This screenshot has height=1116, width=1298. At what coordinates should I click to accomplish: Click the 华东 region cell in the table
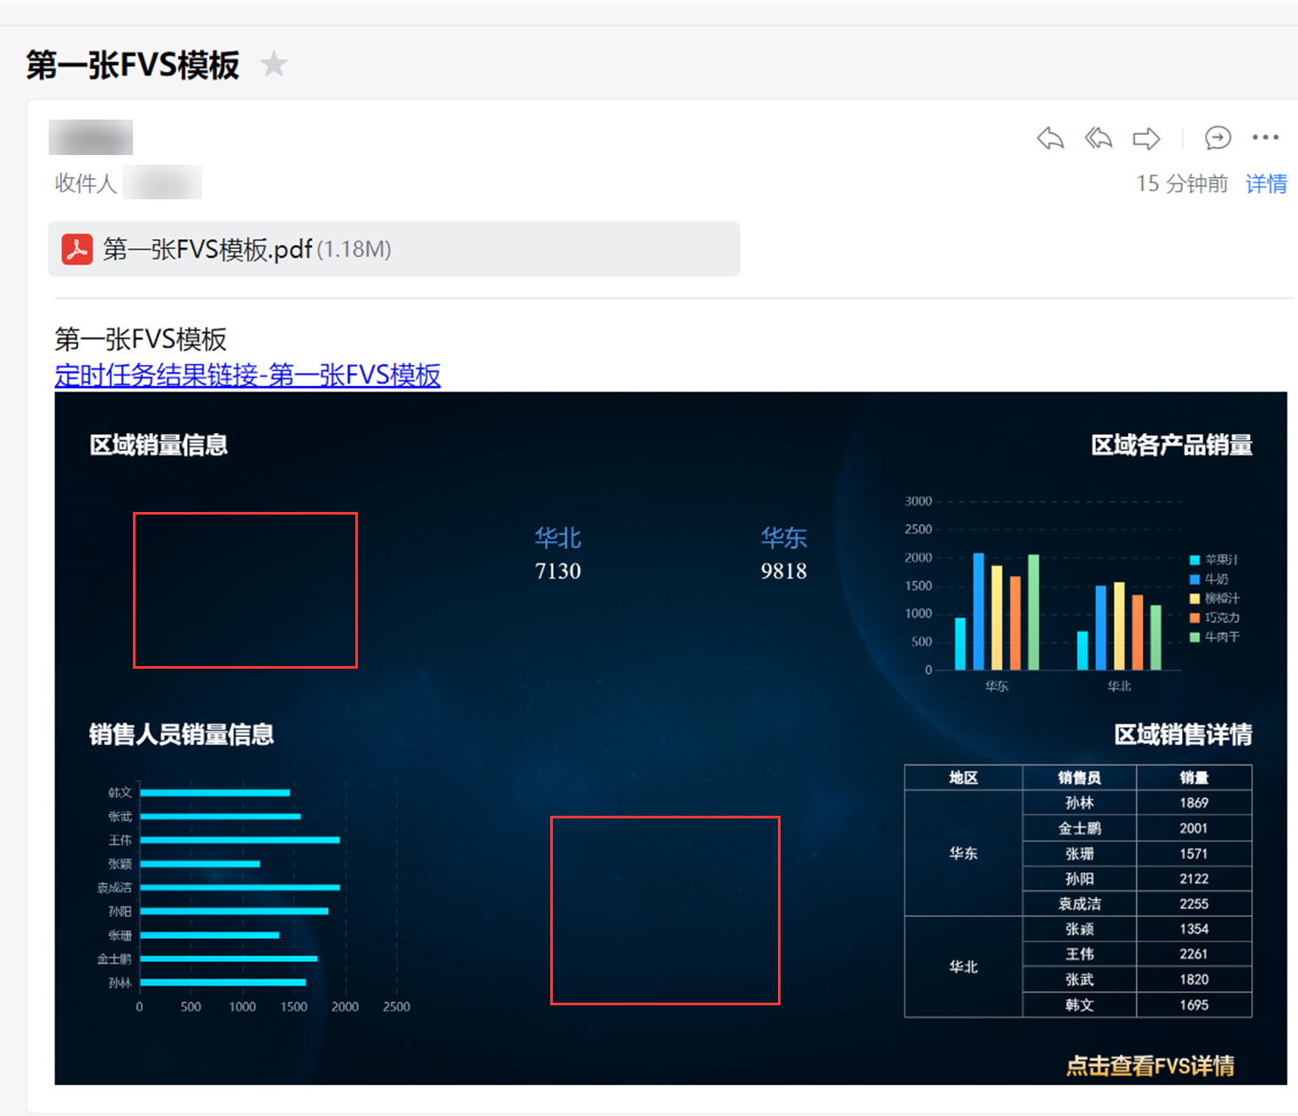click(963, 853)
